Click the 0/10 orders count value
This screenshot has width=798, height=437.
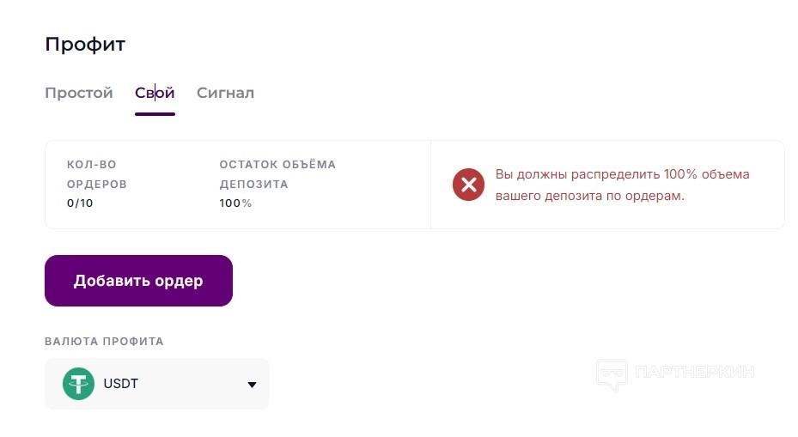pos(80,203)
